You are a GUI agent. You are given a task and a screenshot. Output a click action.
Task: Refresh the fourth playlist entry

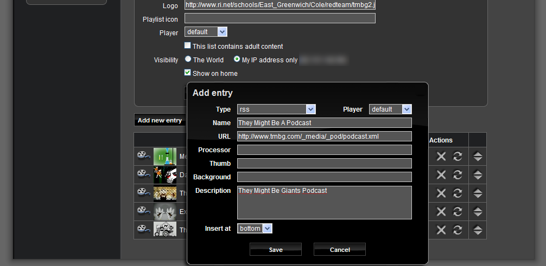coord(458,212)
